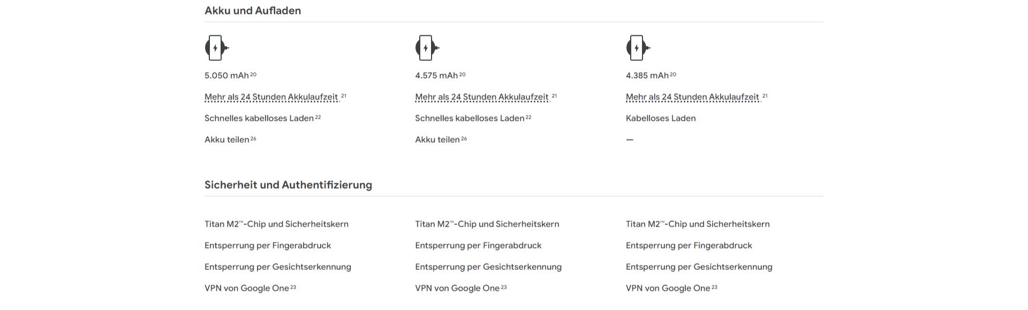Click footnote 23 after the middle VPN von Google One
Image resolution: width=1028 pixels, height=310 pixels.
[504, 287]
